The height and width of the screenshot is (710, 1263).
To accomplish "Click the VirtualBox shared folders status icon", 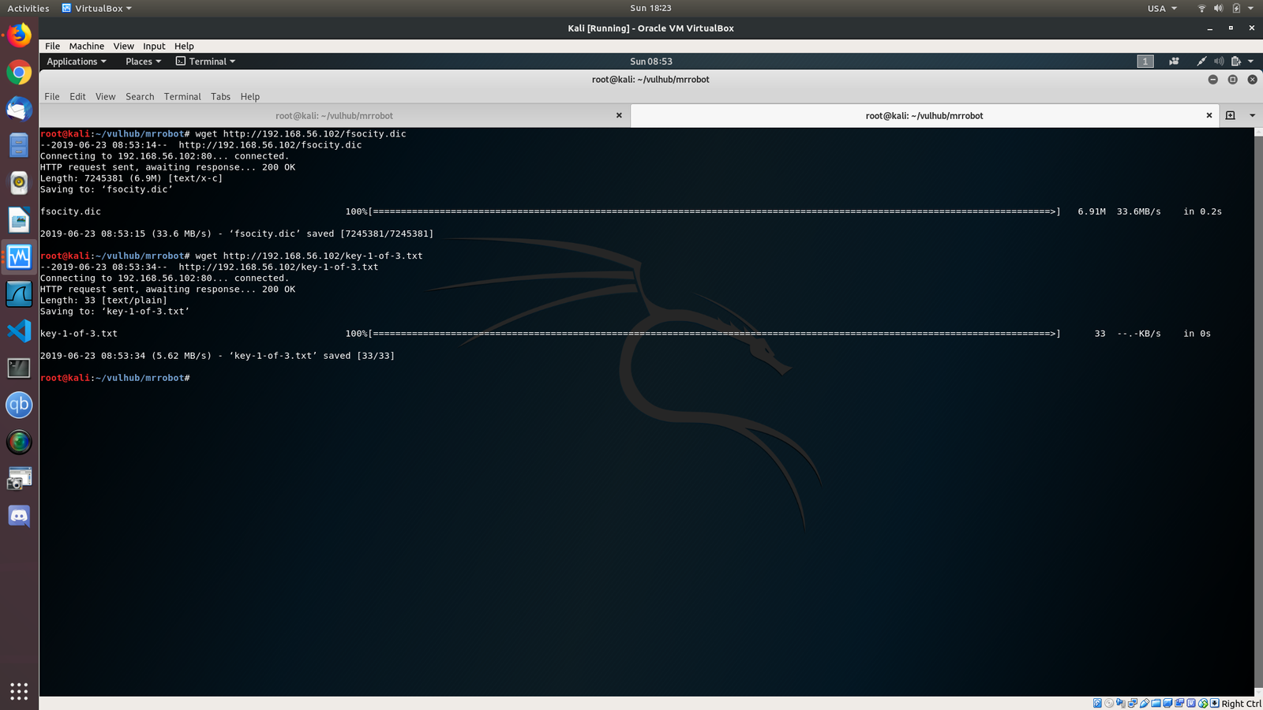I will pos(1156,704).
